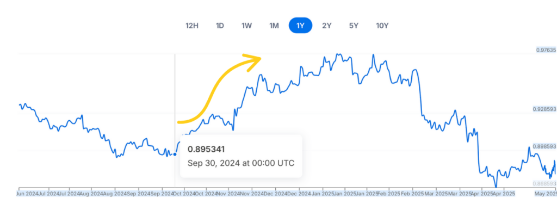Click the May 2025 x-axis label
The image size is (557, 204).
coord(547,194)
